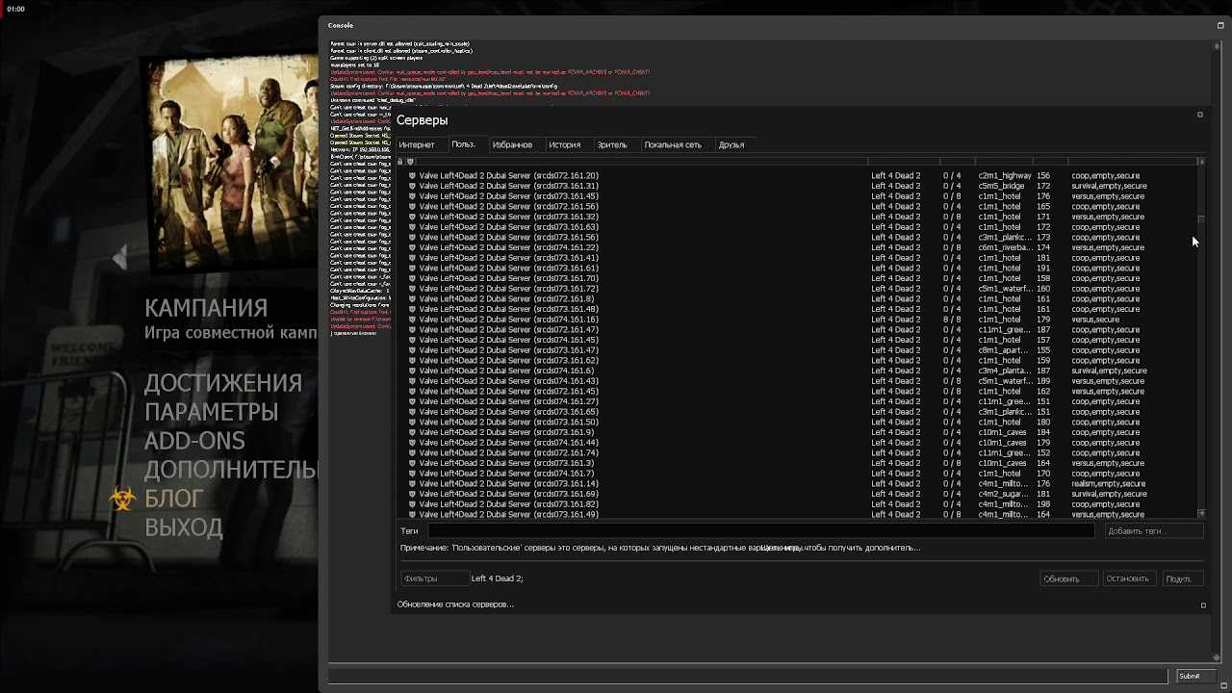Click the server list scrollbar thumb
This screenshot has height=693, width=1232.
[1201, 220]
